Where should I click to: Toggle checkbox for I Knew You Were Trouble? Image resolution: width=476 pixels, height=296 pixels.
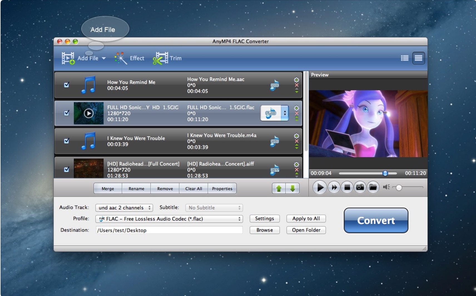click(66, 141)
